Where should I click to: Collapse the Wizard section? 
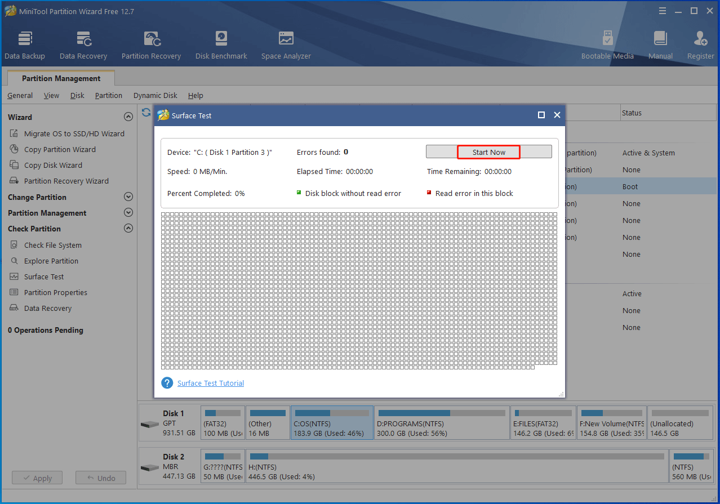128,117
